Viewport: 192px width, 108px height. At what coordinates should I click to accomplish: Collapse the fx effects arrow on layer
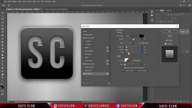tap(189, 31)
